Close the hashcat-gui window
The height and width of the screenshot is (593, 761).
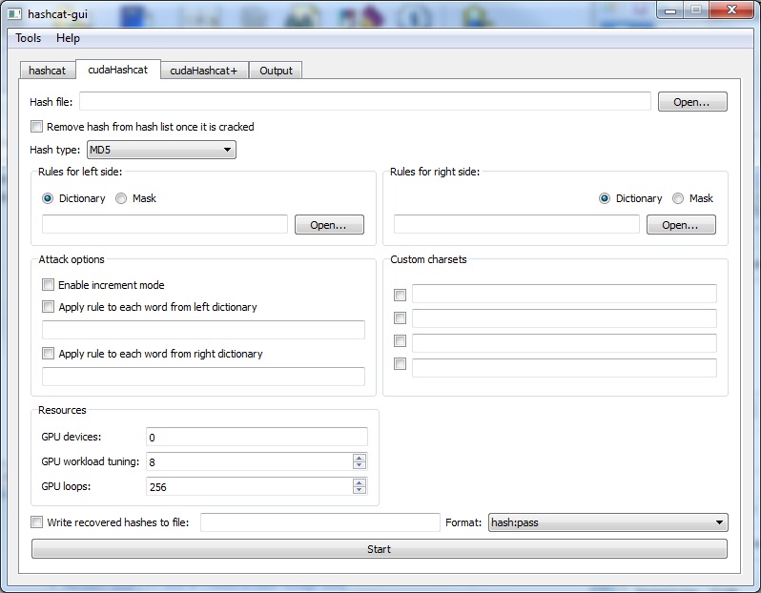click(x=731, y=10)
